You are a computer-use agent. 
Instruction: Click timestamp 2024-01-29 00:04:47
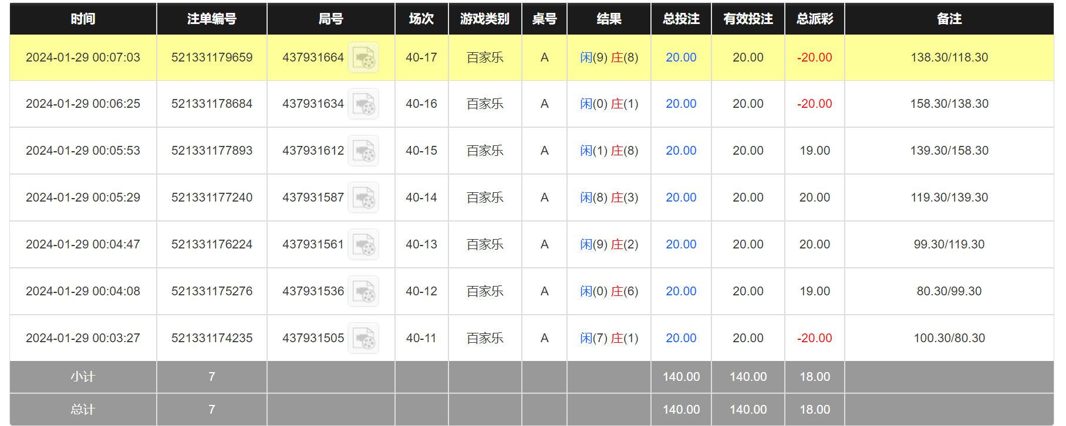coord(83,244)
